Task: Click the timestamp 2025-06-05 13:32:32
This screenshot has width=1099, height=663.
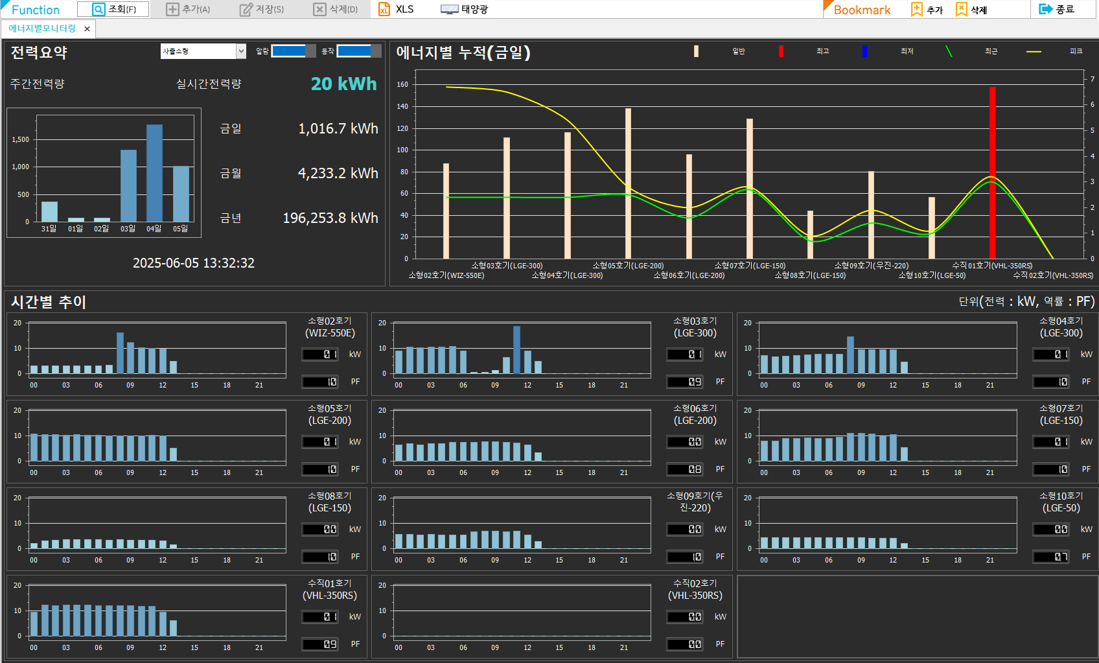Action: 194,263
